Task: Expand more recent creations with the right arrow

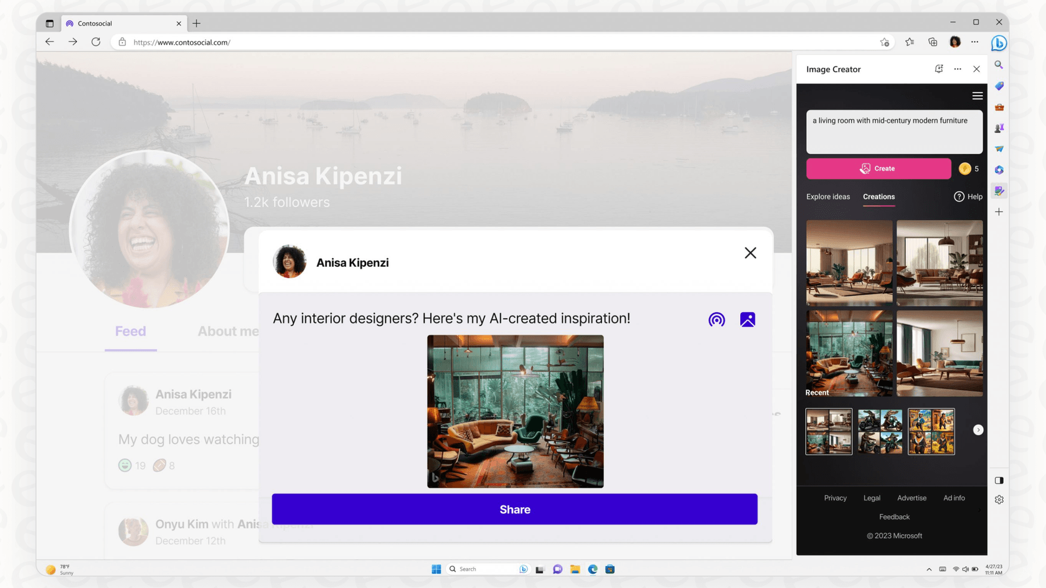Action: coord(978,429)
